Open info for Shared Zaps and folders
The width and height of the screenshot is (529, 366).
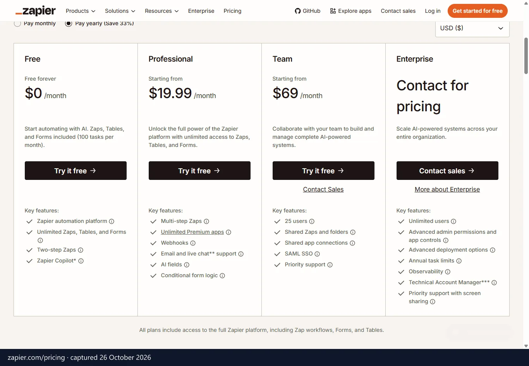(353, 232)
